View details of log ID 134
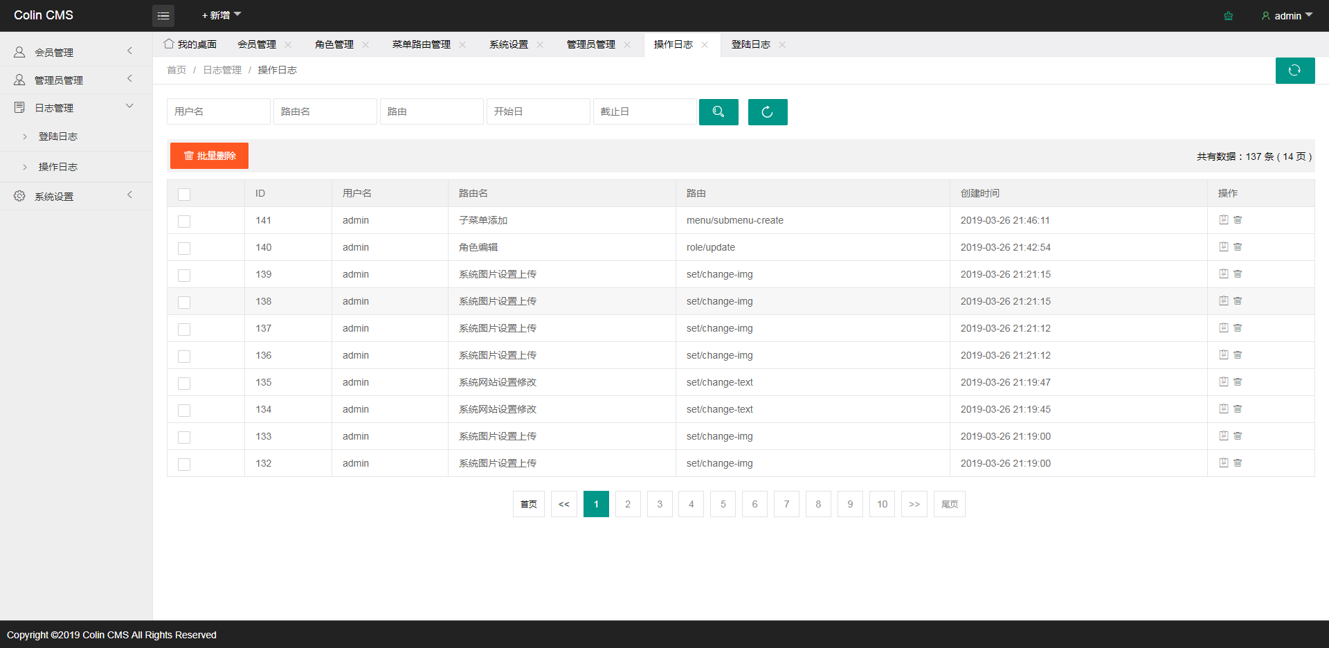The image size is (1329, 648). (x=1224, y=409)
